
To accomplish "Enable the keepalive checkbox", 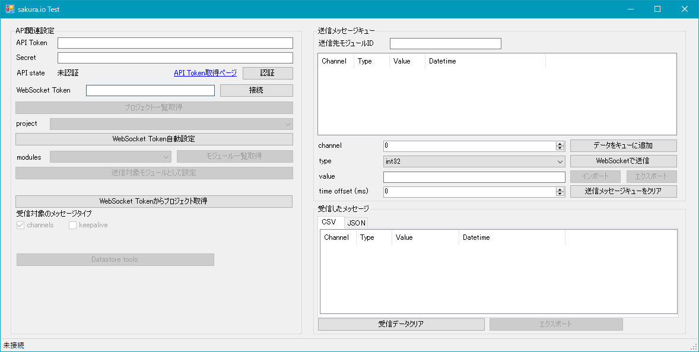I will click(72, 225).
